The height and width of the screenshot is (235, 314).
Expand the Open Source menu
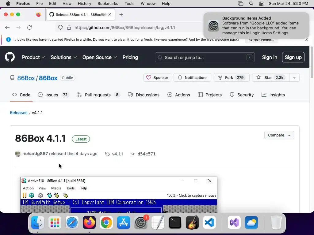[100, 57]
